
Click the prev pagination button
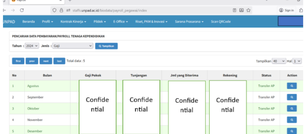32,61
